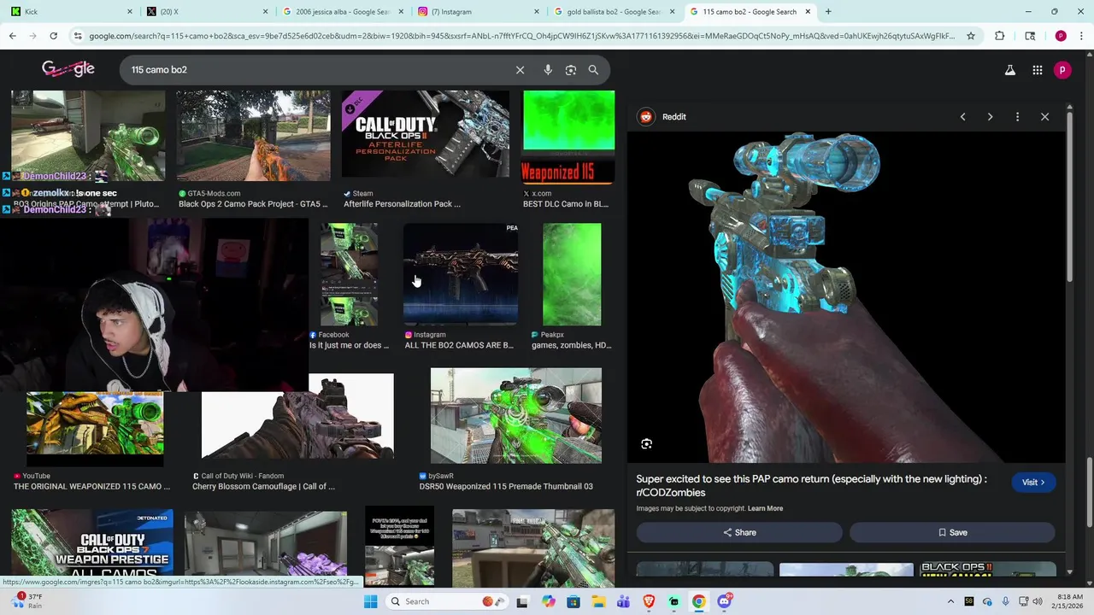Open the Learn More copyright link
This screenshot has width=1094, height=615.
[765, 508]
